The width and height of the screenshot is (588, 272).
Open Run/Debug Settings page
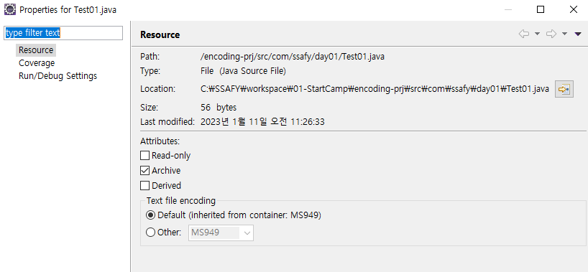[58, 76]
